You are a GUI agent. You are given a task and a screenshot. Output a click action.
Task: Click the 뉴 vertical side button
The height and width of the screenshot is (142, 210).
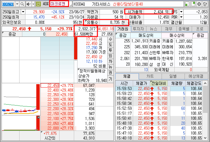(110, 67)
